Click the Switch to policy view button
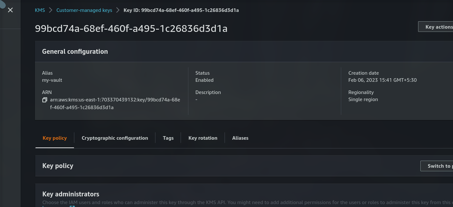Viewport: 453px width, 207px height. click(437, 166)
